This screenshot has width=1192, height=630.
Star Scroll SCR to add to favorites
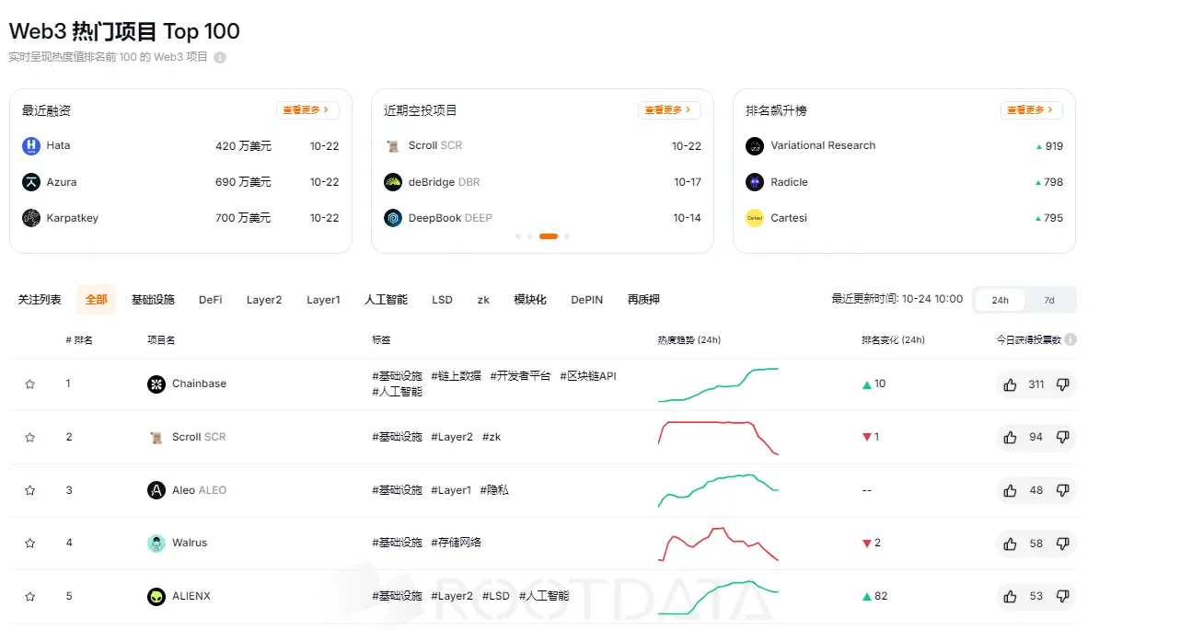click(29, 437)
